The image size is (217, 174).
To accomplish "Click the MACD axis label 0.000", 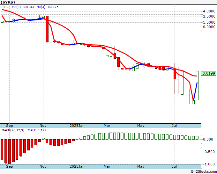I will [x=208, y=139].
